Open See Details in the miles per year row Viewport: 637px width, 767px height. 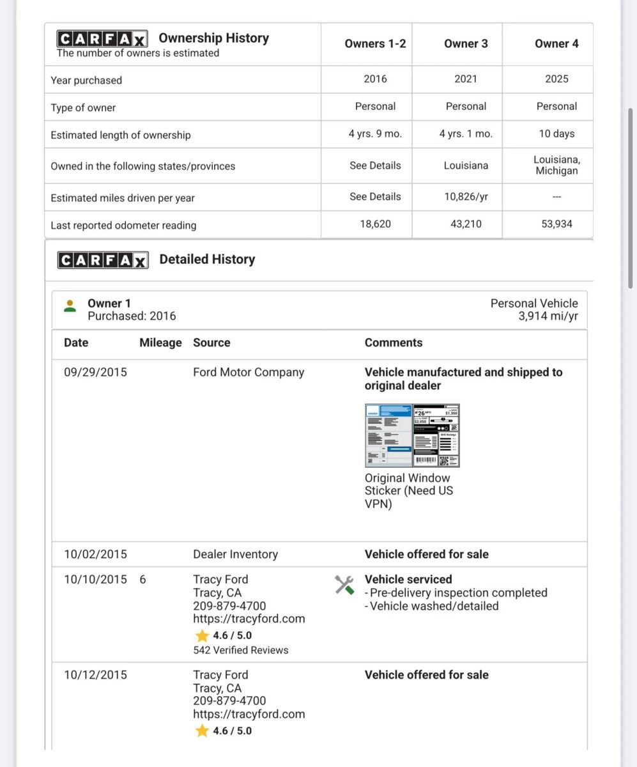375,197
